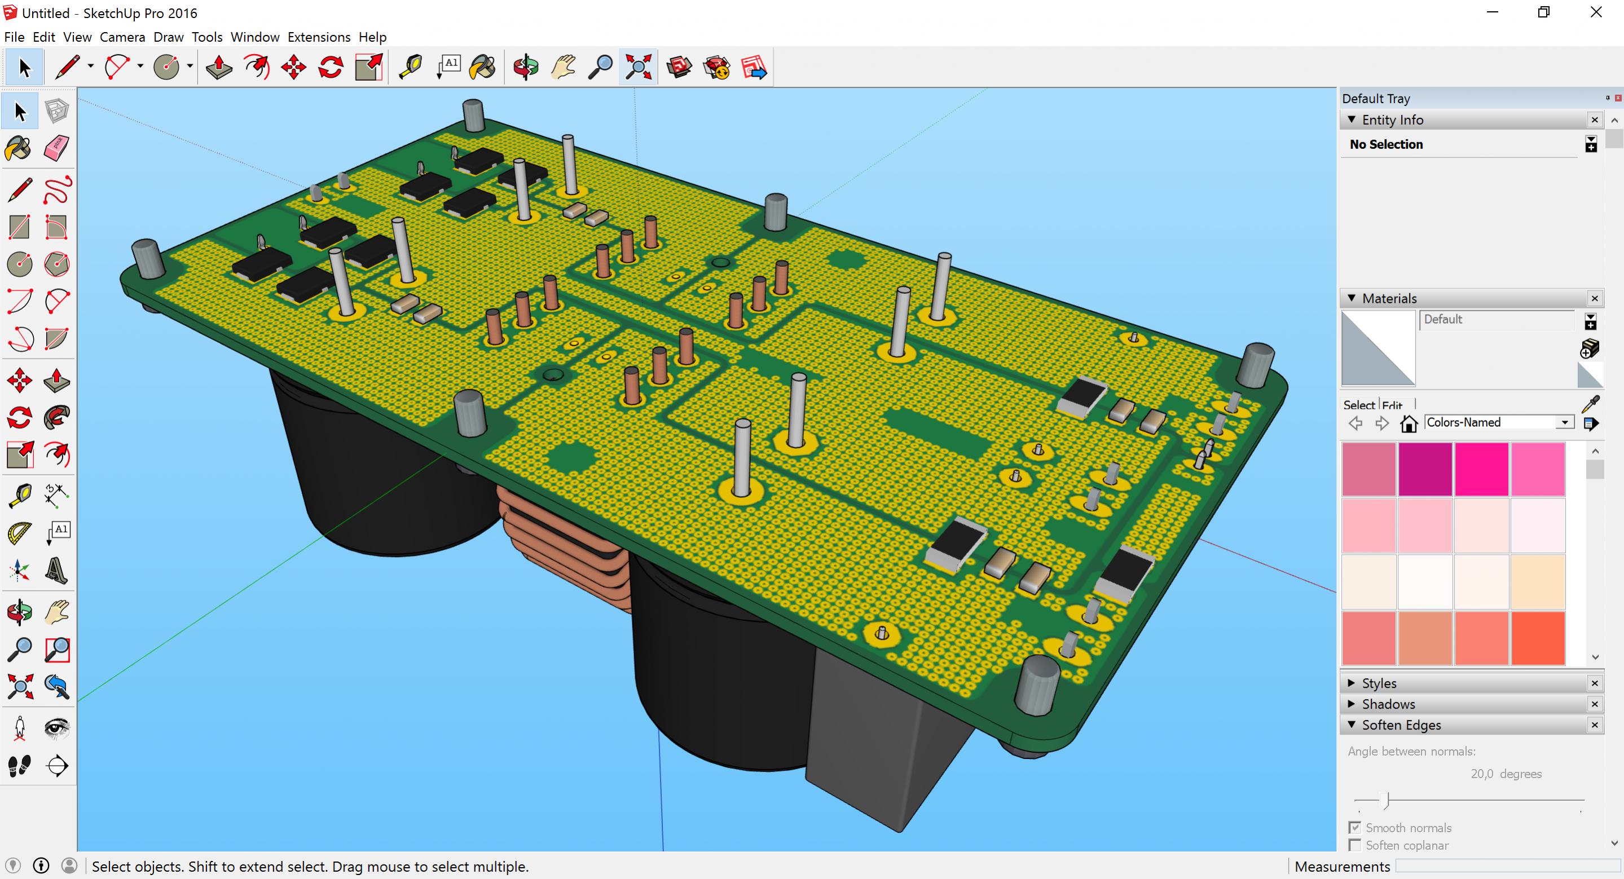1624x879 pixels.
Task: Open the line tool dropdown arrow in top toolbar
Action: click(90, 66)
